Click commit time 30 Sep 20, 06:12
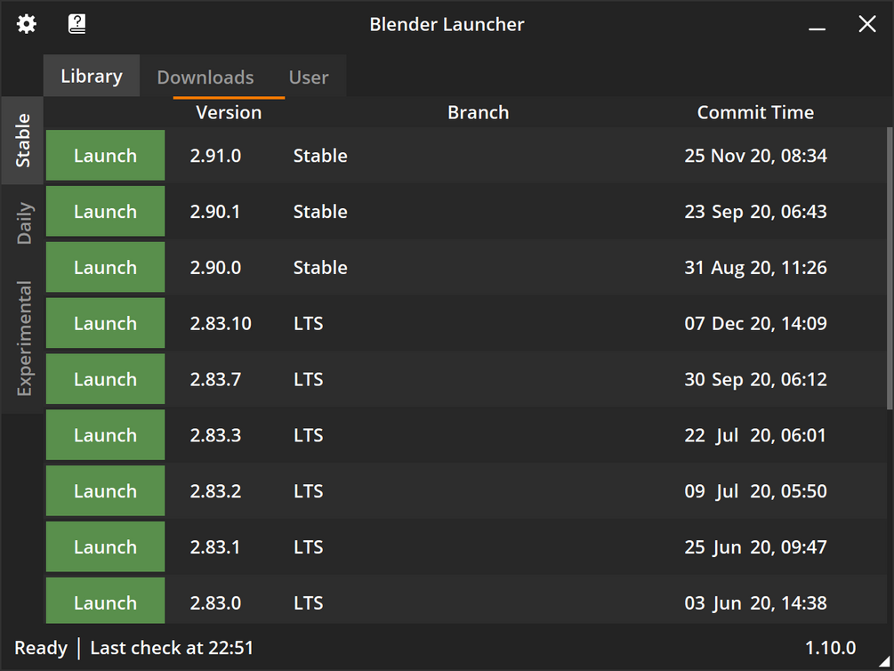 755,379
